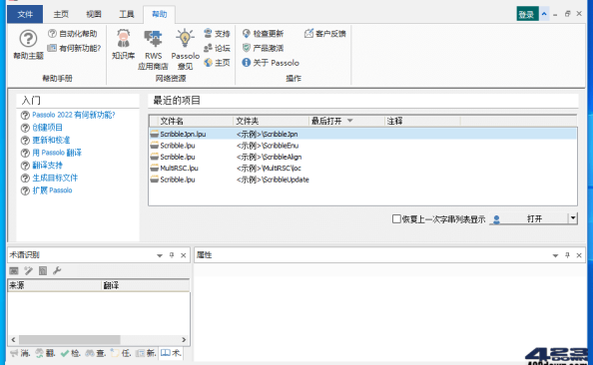Click right arrow of 术语识别 scrollbar
The height and width of the screenshot is (365, 593).
pyautogui.click(x=184, y=340)
